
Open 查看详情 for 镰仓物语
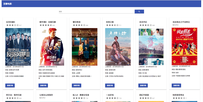click(x=77, y=86)
